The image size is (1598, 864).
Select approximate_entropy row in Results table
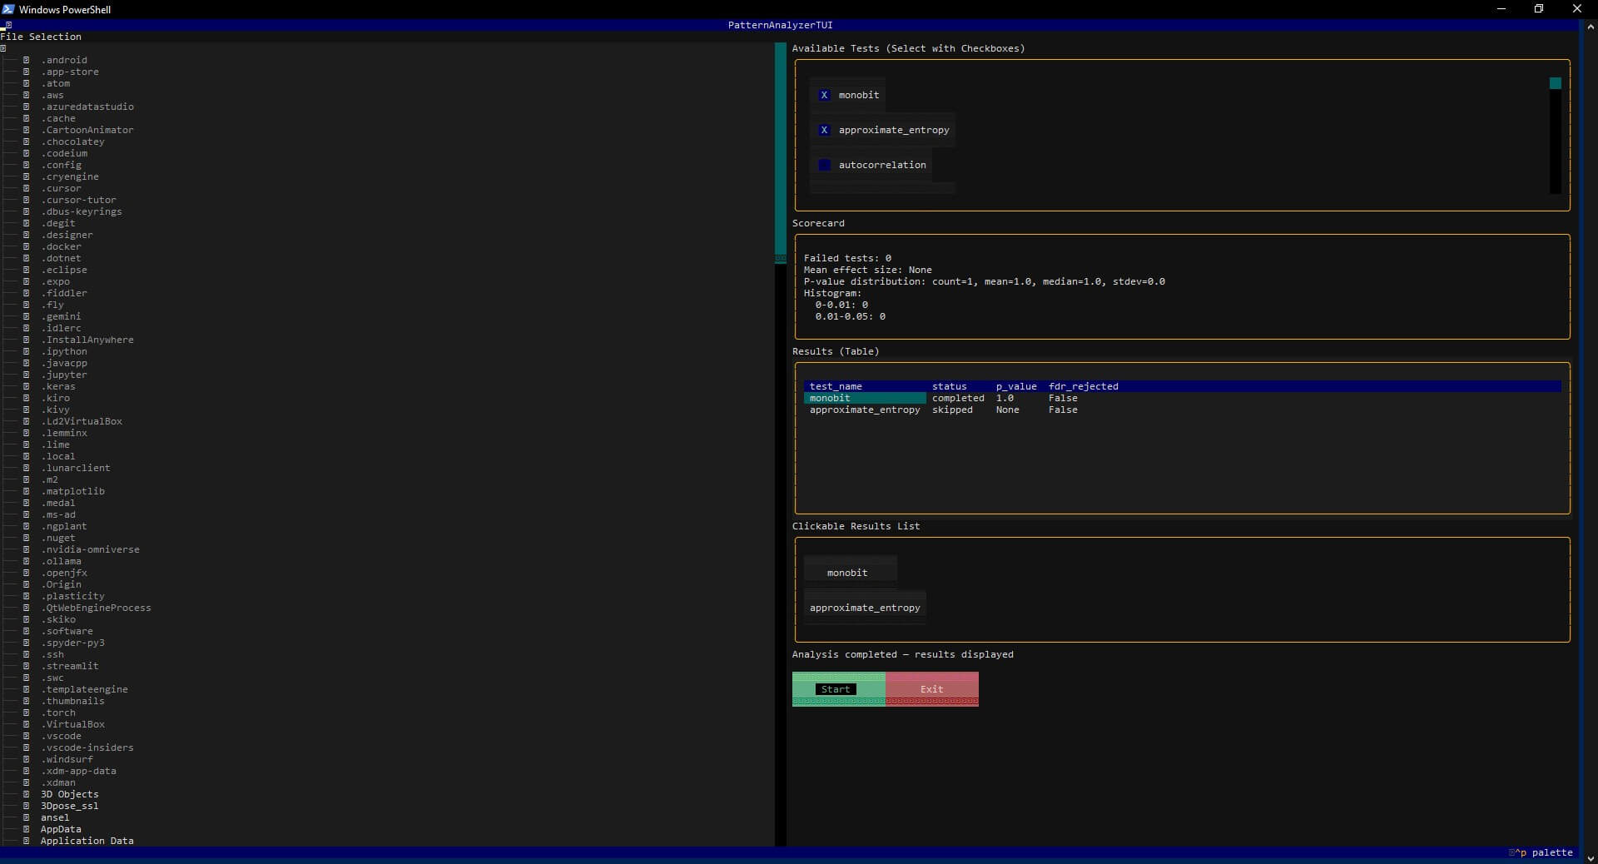864,410
